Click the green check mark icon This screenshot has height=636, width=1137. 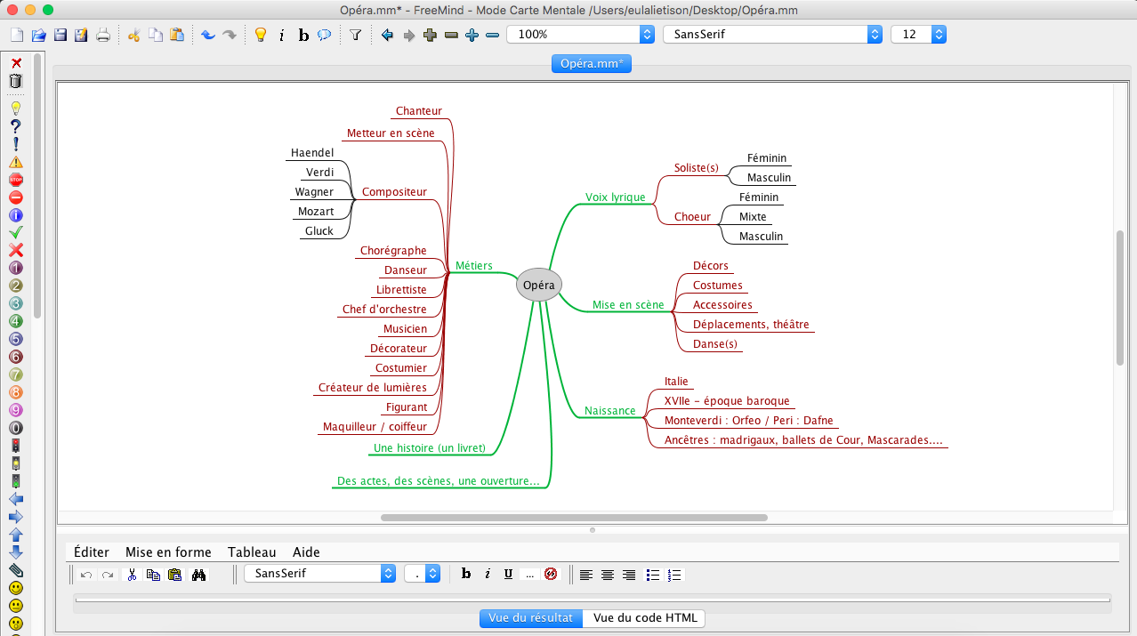pos(15,233)
